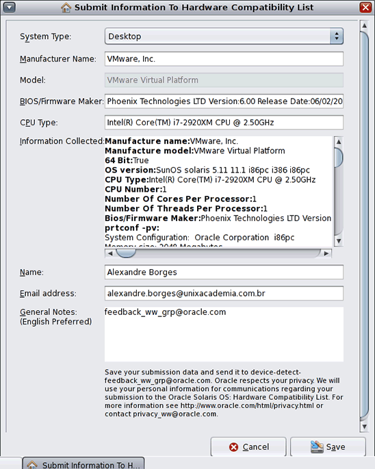Click the Save button

[x=328, y=446]
